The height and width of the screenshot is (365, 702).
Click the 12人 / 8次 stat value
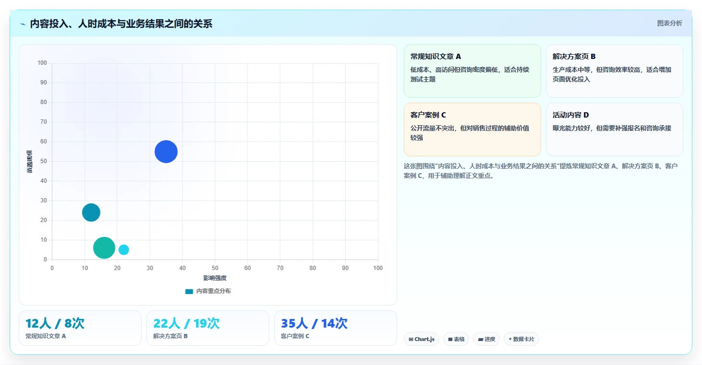click(x=55, y=323)
